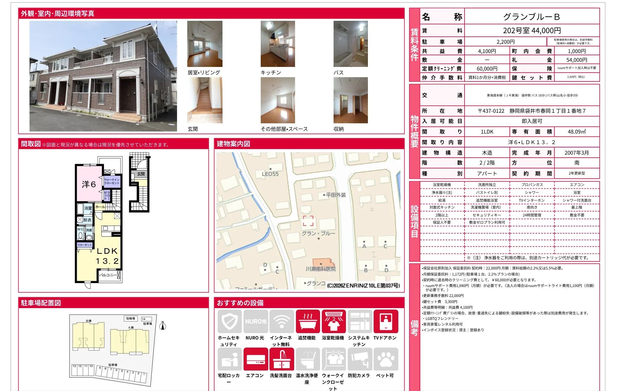Click the floor count value 2 / 2階

point(487,163)
